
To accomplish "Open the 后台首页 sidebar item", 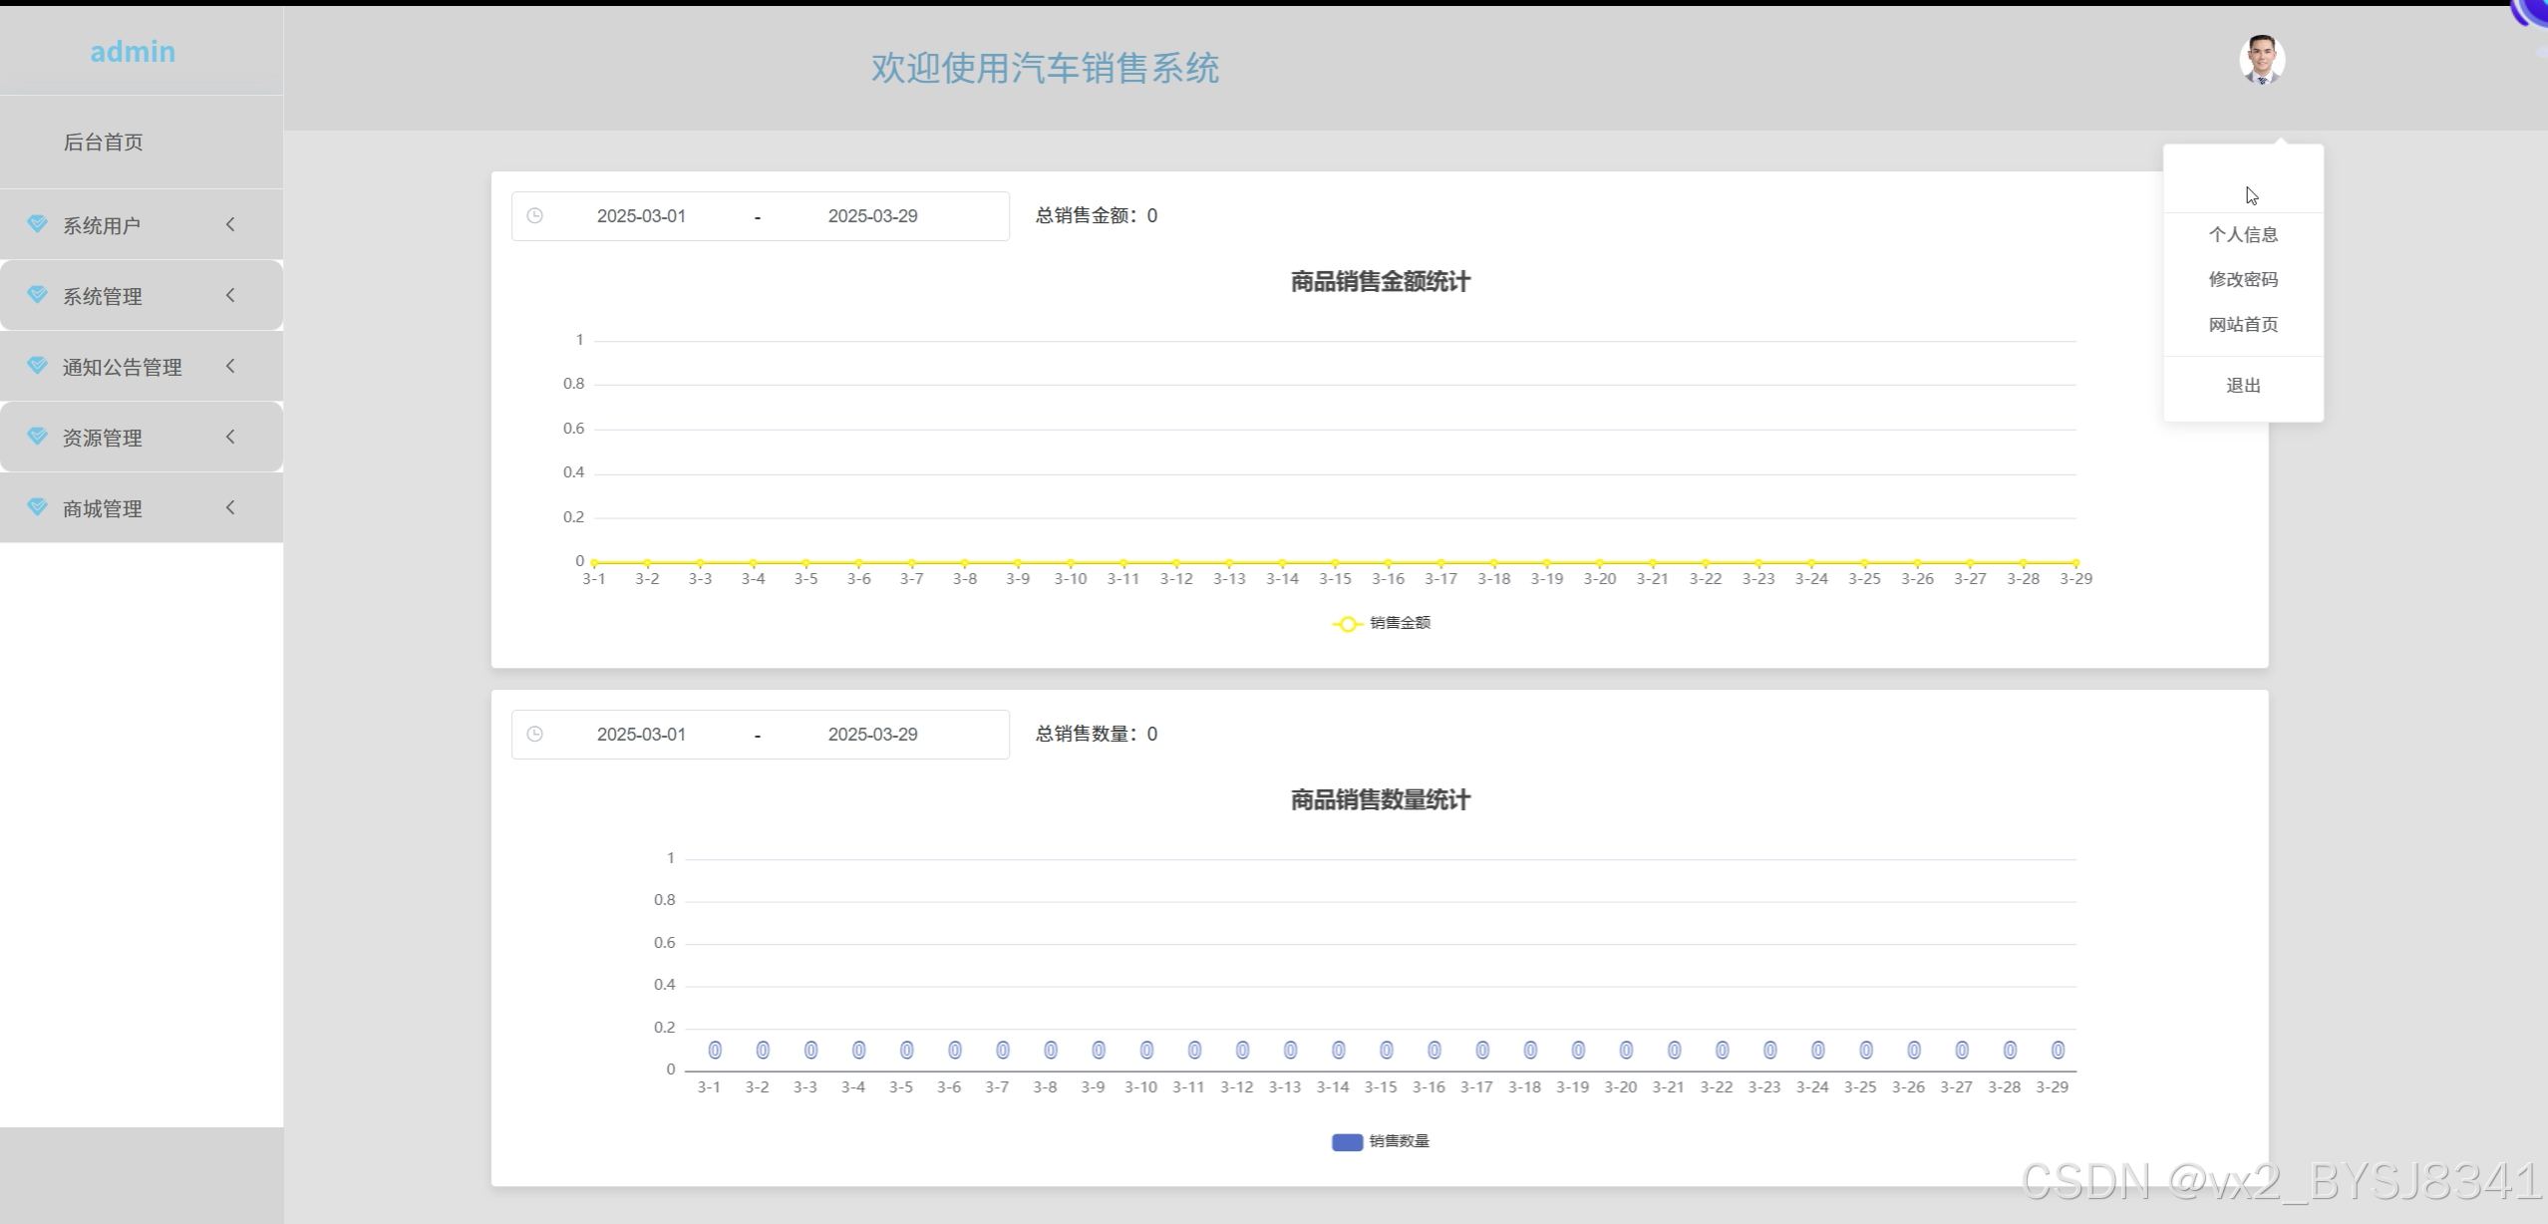I will point(104,142).
